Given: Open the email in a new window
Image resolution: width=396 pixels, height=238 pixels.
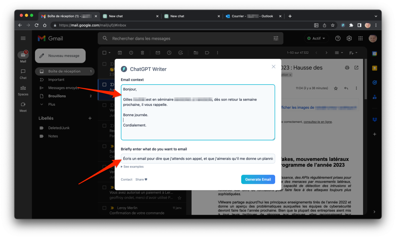Looking at the screenshot, I should (x=356, y=68).
